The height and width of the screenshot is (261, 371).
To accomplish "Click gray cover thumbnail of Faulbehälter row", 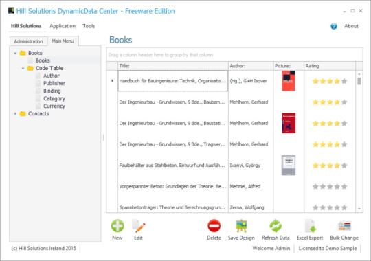I will point(289,165).
